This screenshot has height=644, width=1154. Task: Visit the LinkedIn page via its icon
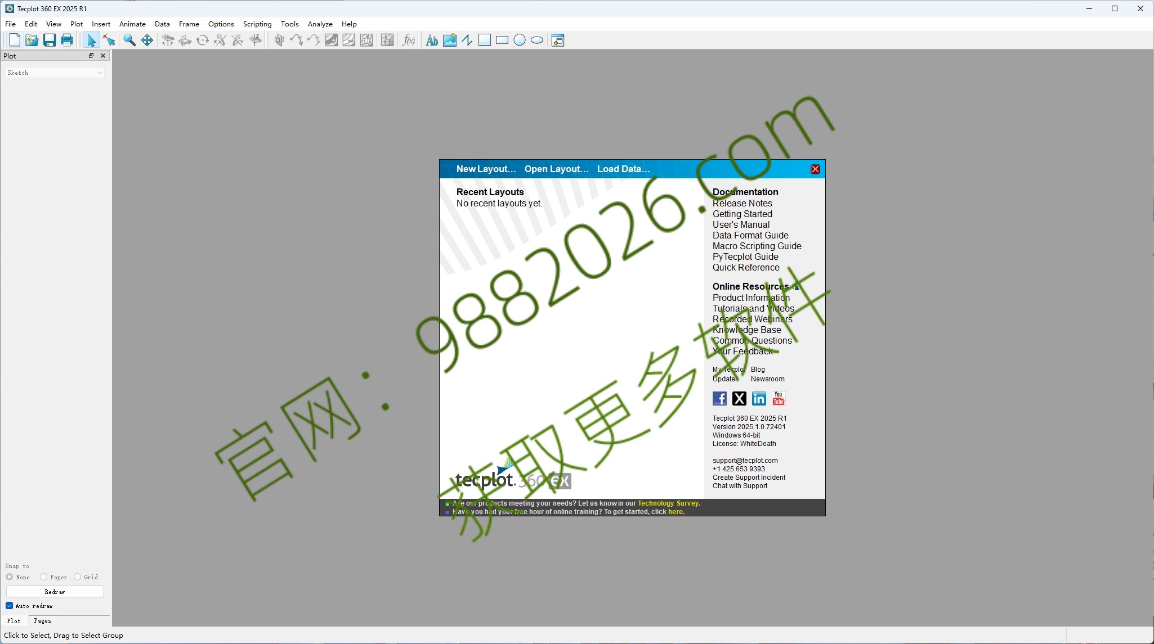pos(759,399)
